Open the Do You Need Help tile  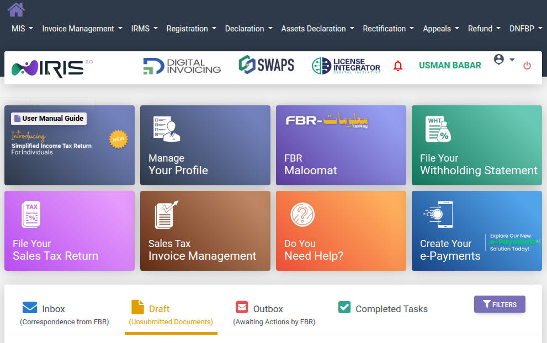(341, 231)
